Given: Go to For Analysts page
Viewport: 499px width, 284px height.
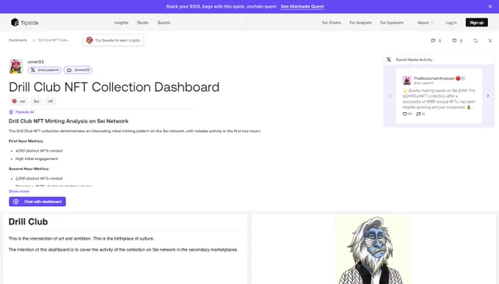Looking at the screenshot, I should [360, 23].
